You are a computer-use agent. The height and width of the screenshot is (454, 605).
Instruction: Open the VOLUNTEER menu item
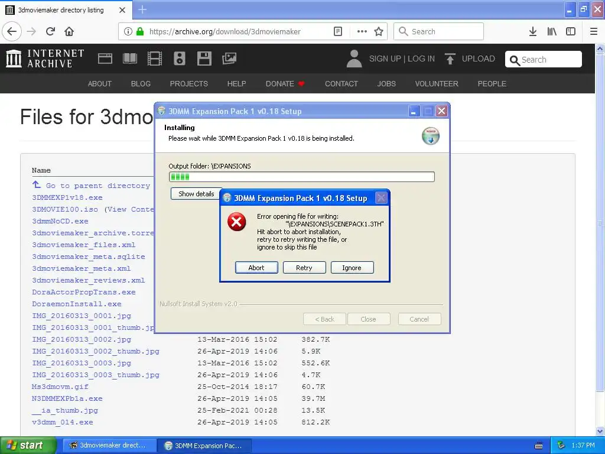click(x=437, y=84)
